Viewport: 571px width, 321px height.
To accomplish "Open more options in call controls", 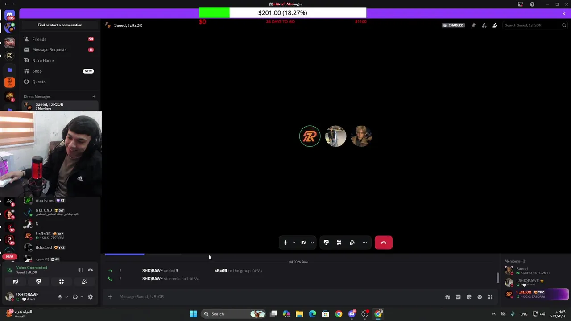I will 365,243.
